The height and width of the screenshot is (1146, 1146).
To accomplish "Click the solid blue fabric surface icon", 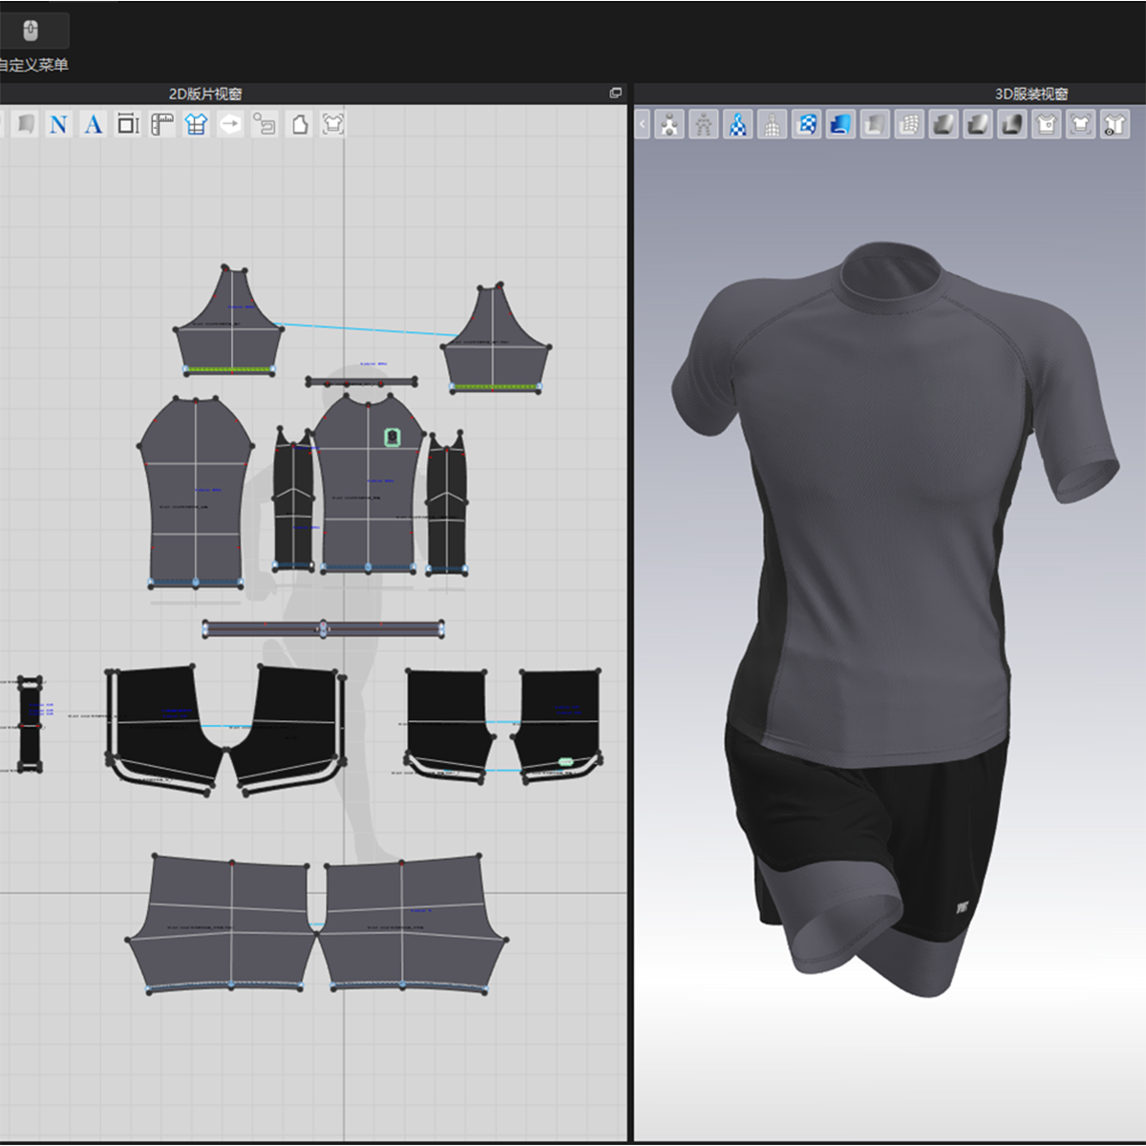I will [x=840, y=124].
